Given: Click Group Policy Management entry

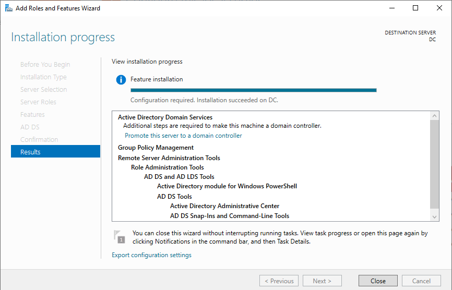Looking at the screenshot, I should 156,148.
